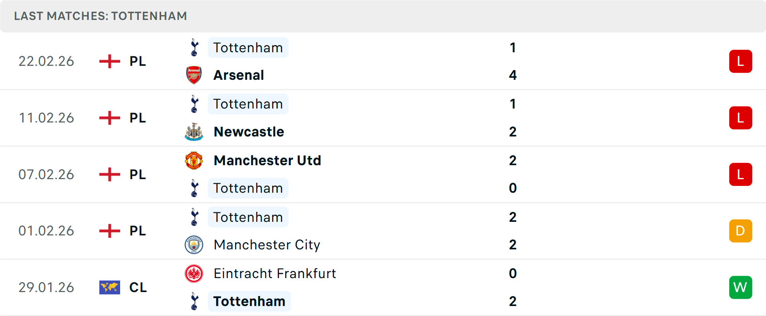Select the Manchester City club crest

(x=194, y=245)
